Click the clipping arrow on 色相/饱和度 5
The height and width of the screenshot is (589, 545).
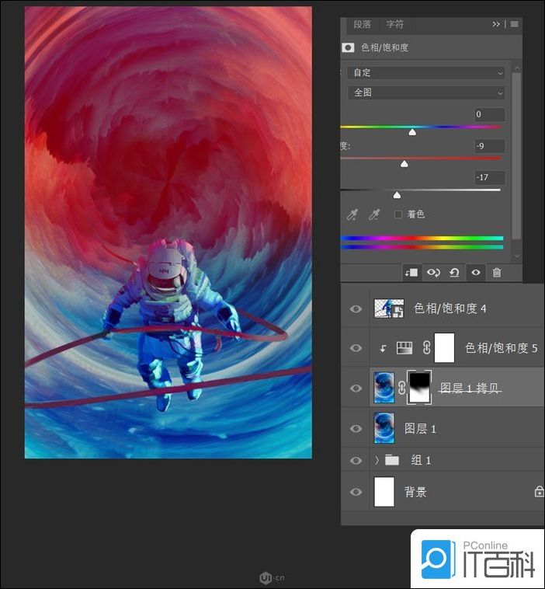pos(383,349)
